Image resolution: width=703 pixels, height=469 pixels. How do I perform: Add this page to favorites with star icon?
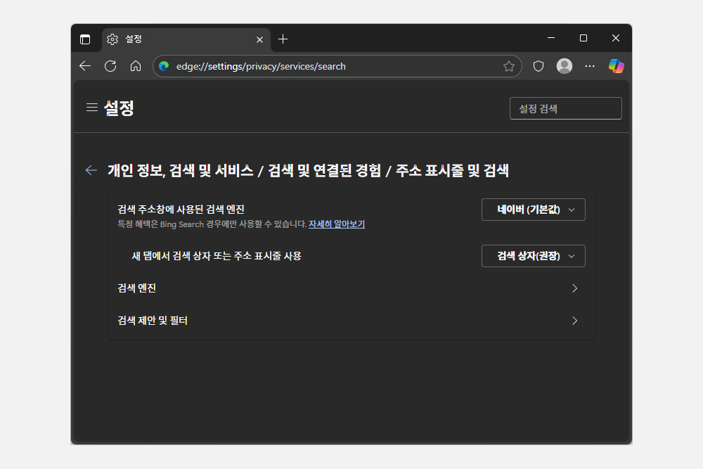(x=508, y=66)
